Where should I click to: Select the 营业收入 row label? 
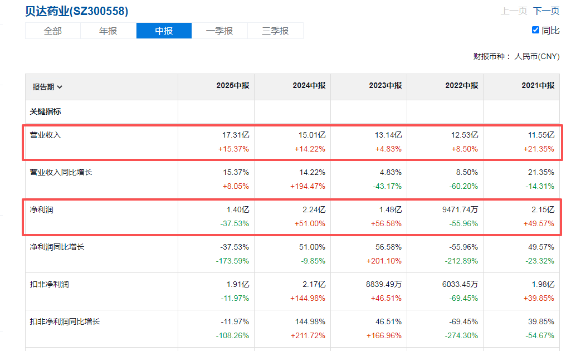pos(46,135)
